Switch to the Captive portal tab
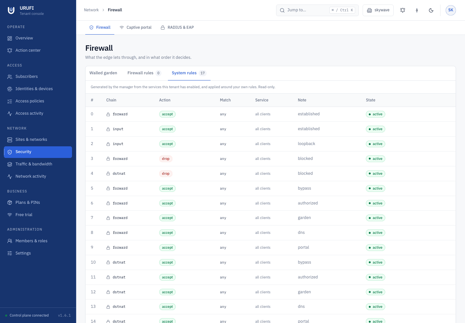The height and width of the screenshot is (323, 465). pos(135,27)
